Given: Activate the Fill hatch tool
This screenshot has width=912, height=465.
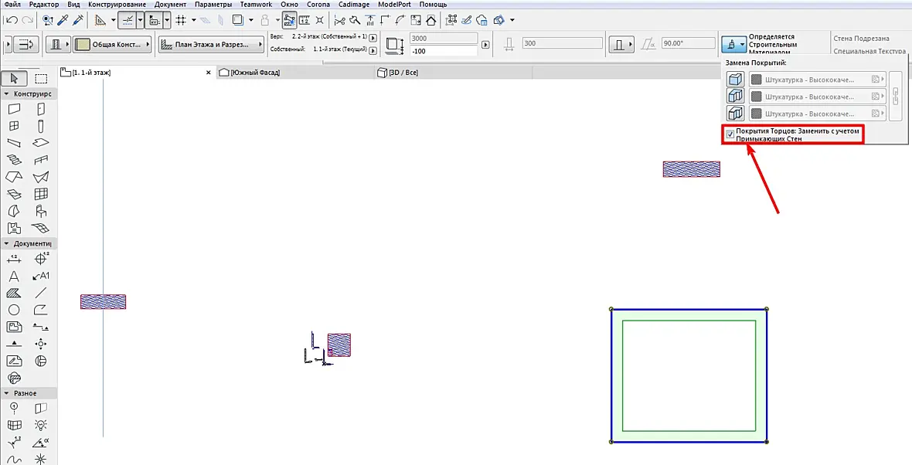Looking at the screenshot, I should [14, 293].
